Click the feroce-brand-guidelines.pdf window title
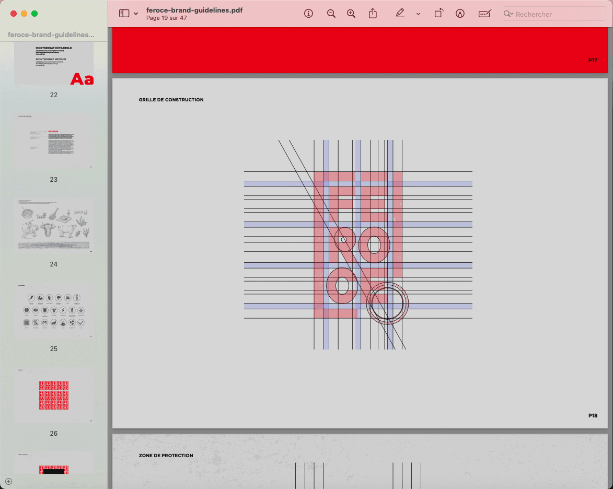The image size is (613, 489). pyautogui.click(x=194, y=10)
